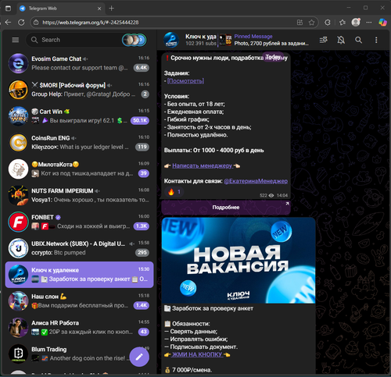Select the NUTS FARM IMPERIUM chat
The width and height of the screenshot is (391, 377).
pyautogui.click(x=79, y=195)
